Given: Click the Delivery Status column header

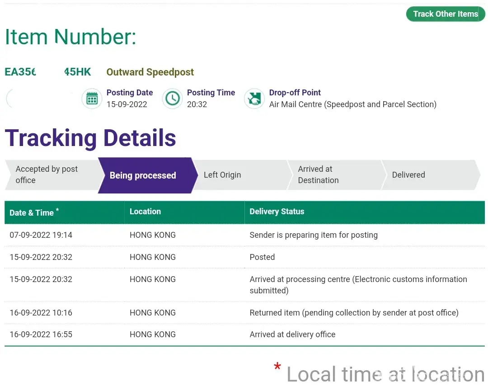Looking at the screenshot, I should [x=277, y=212].
